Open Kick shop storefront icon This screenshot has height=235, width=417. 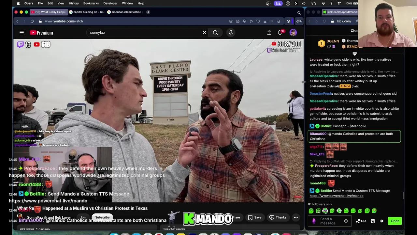(373, 221)
